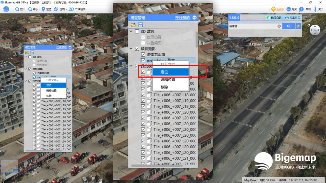This screenshot has height=183, width=326.
Task: Open the 选项 options dropdown
Action: click(60, 9)
